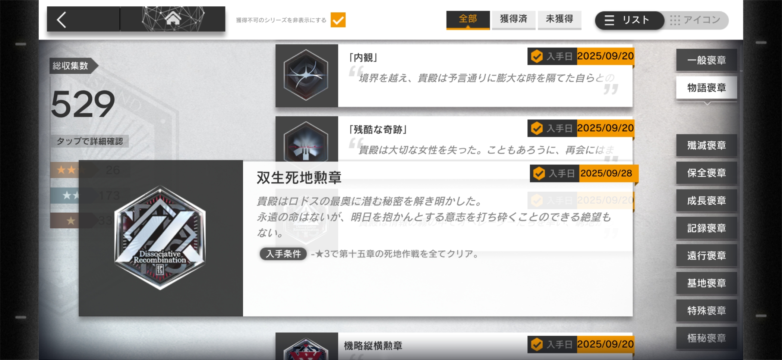Open the 機略縦横勲章 medal icon
Viewport: 782px width, 360px height.
click(x=306, y=348)
